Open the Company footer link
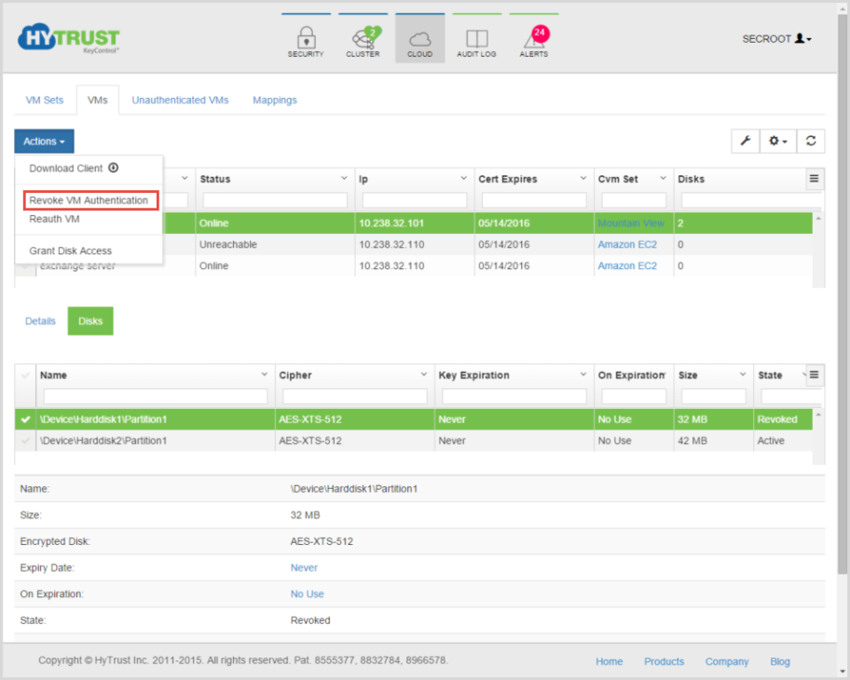850x680 pixels. pos(727,661)
